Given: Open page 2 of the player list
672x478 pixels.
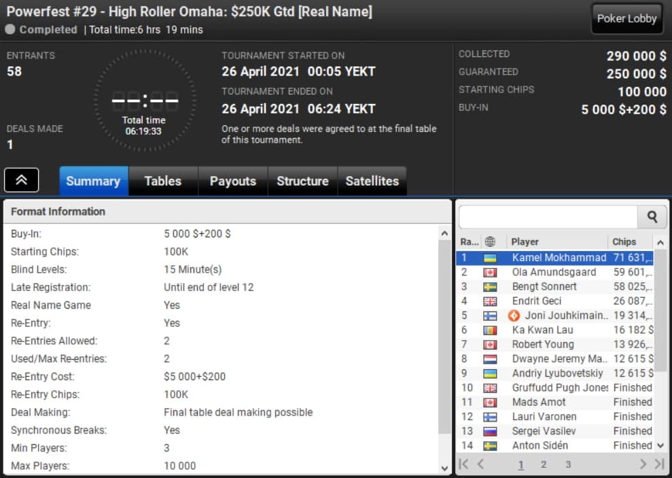Looking at the screenshot, I should click(x=544, y=464).
